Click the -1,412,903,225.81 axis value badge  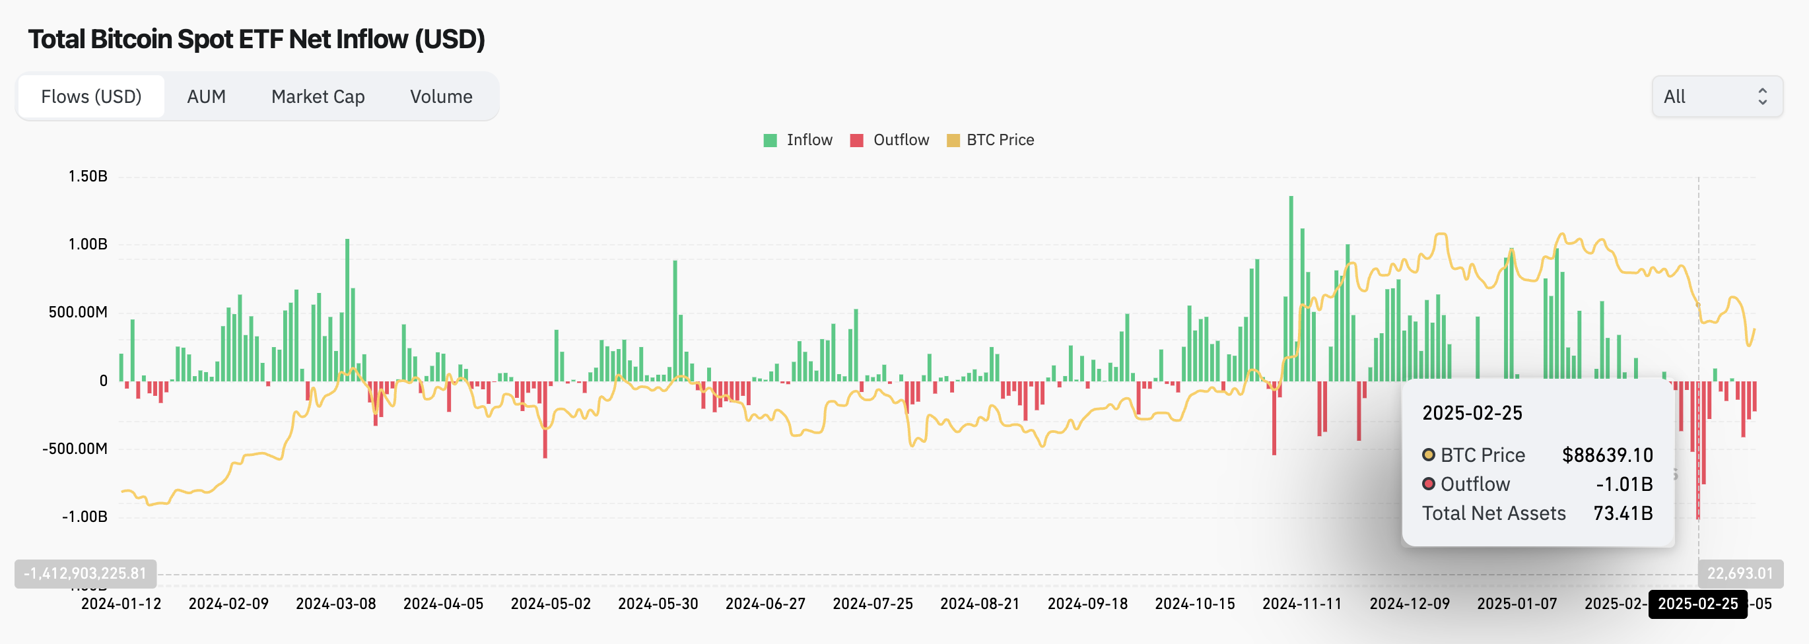[85, 574]
